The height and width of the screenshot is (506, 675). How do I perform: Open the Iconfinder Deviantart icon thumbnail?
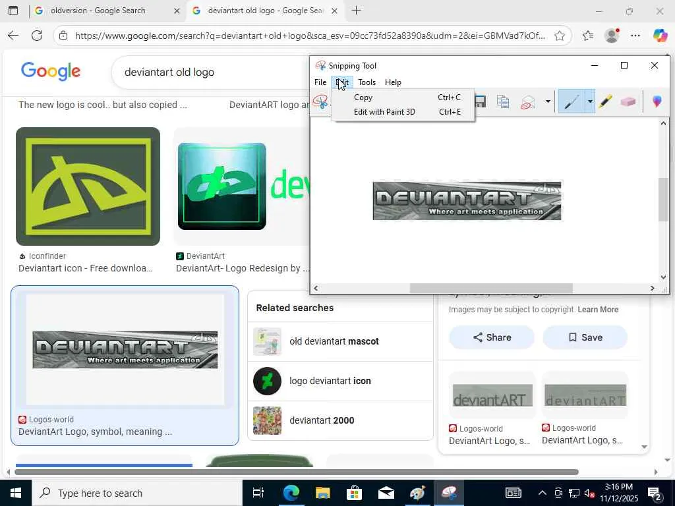coord(88,186)
